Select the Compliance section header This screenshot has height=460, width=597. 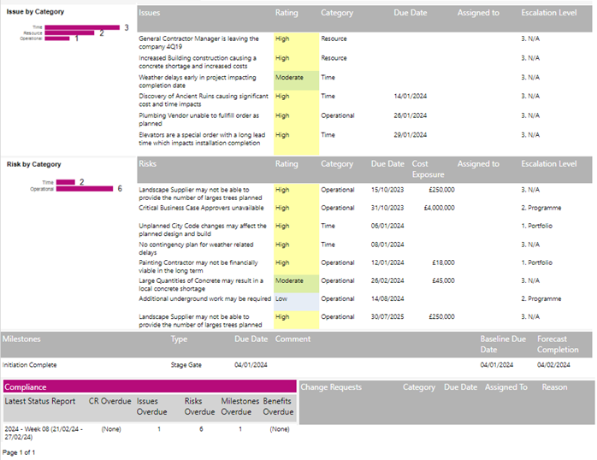click(26, 387)
